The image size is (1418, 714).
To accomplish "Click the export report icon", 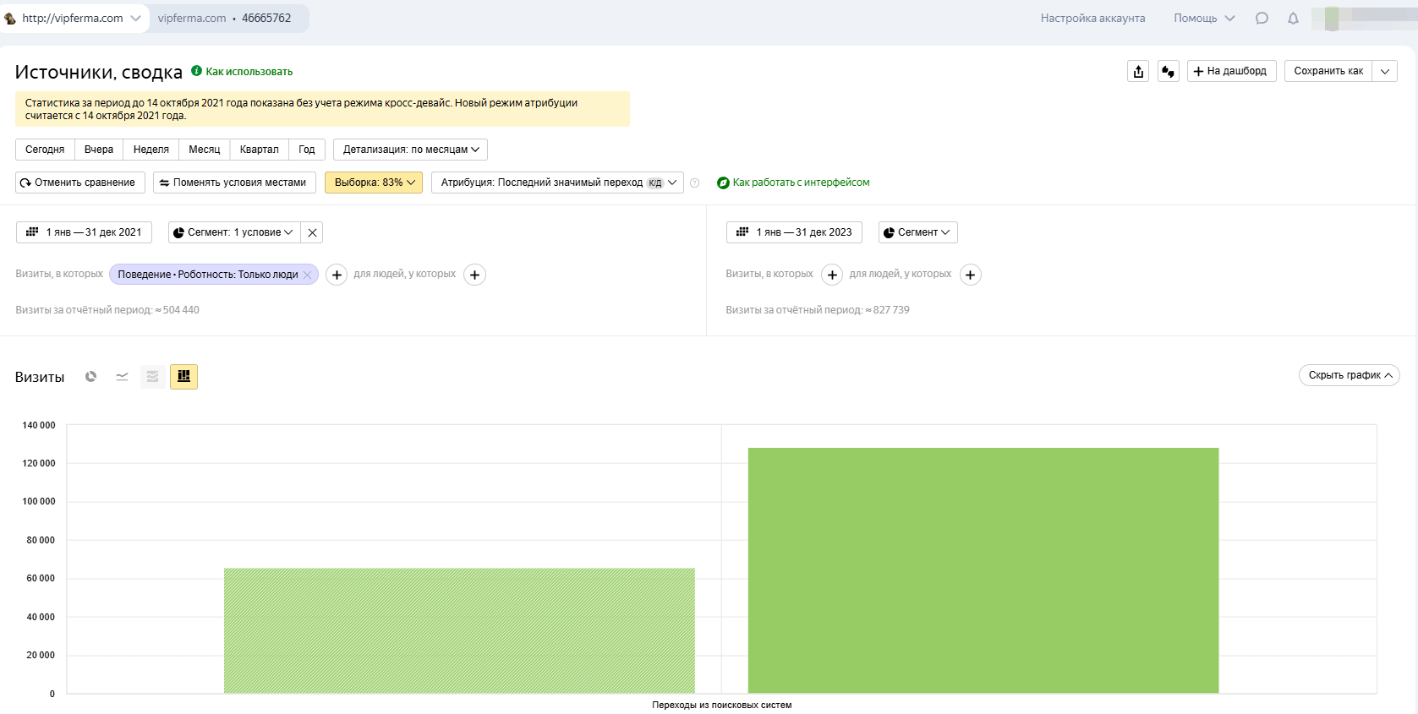I will (1138, 72).
